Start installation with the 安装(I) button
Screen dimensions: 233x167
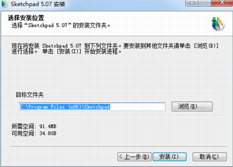[169, 157]
